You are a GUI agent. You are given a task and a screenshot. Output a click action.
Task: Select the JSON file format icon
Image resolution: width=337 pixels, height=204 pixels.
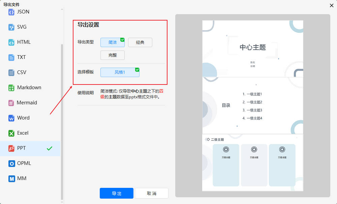coord(11,12)
